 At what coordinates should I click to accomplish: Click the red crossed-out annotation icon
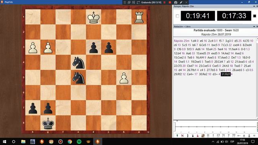pos(182,136)
